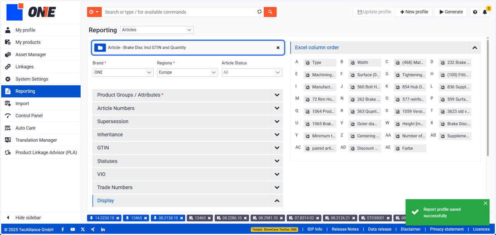Click the X (Twitter) icon in footer
Image resolution: width=496 pixels, height=235 pixels.
(x=83, y=229)
